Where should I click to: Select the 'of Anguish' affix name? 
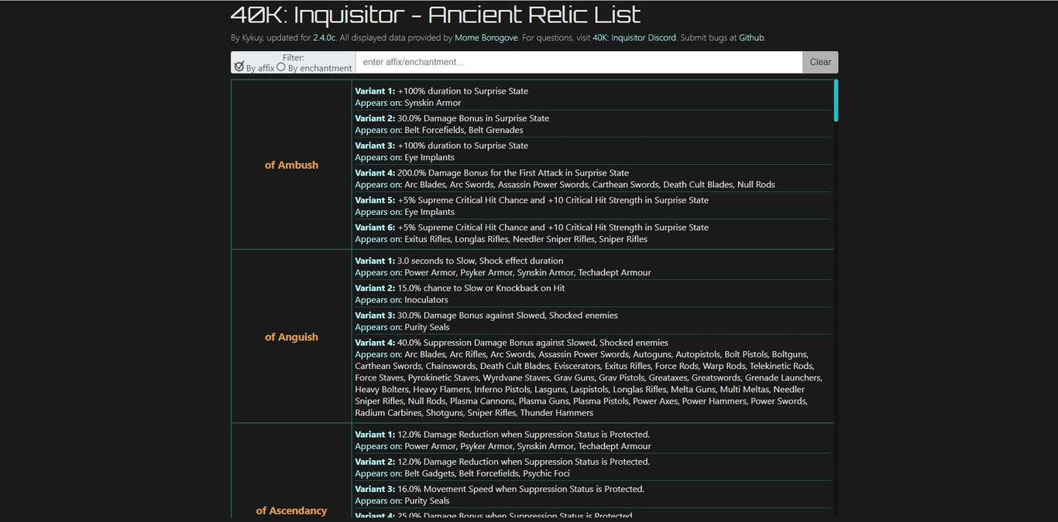[291, 337]
